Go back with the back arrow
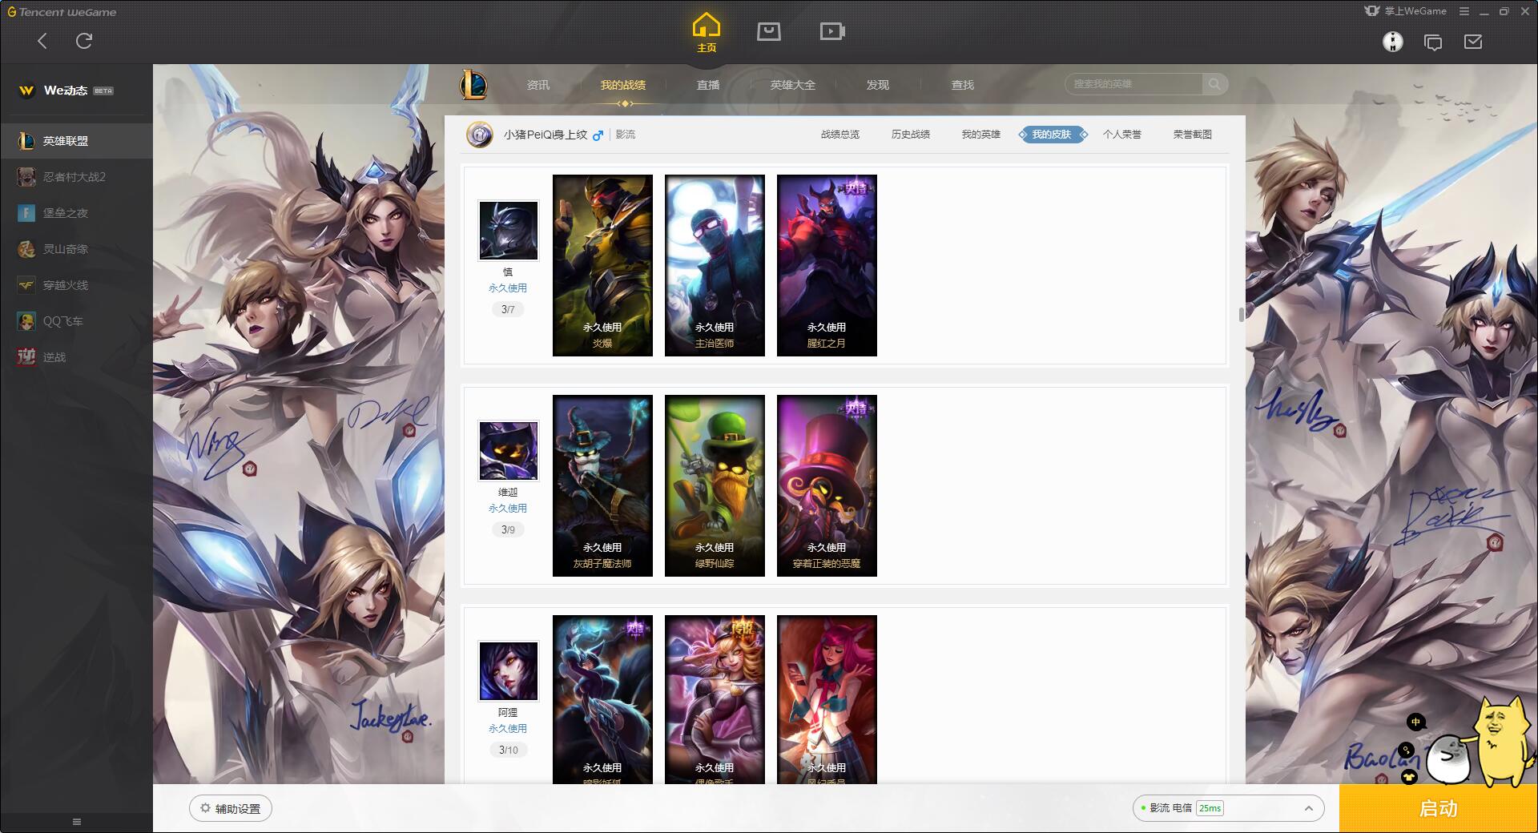 (x=42, y=41)
